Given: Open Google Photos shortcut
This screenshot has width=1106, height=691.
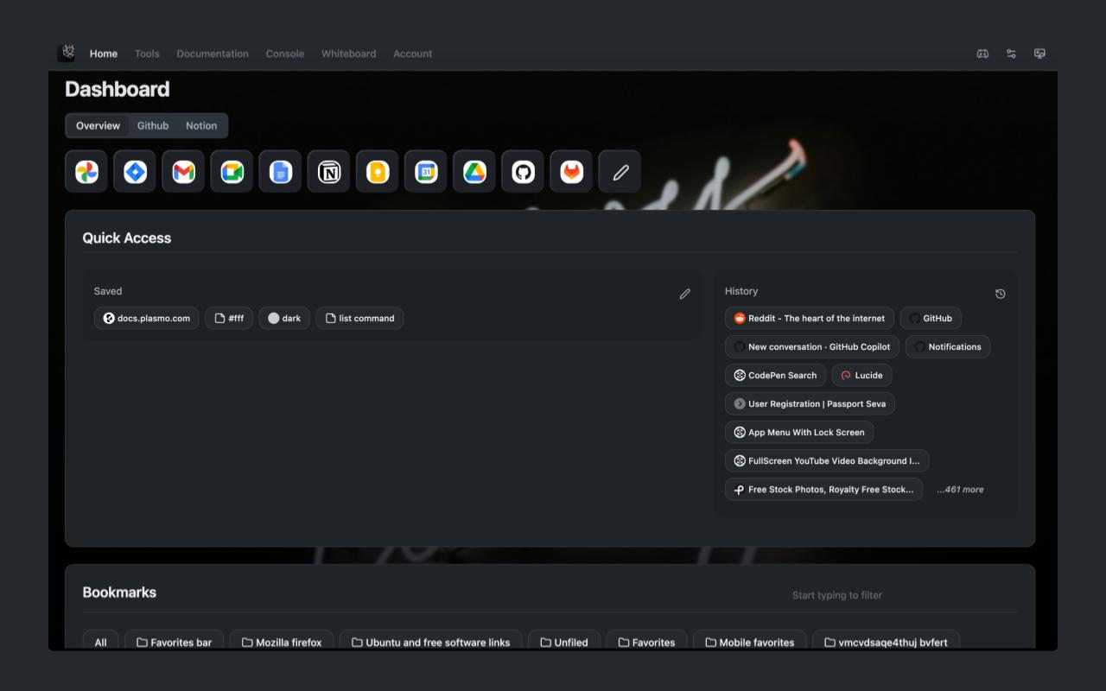Looking at the screenshot, I should pos(86,171).
